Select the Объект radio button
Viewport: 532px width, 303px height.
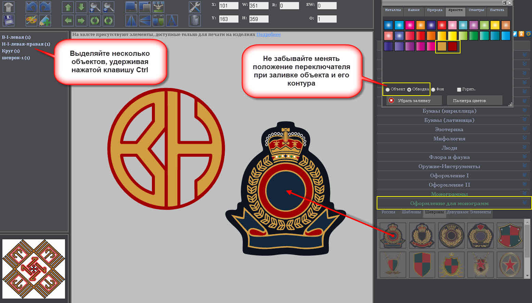coord(388,90)
